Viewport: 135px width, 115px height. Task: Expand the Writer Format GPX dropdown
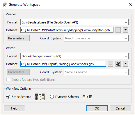click(x=74, y=56)
